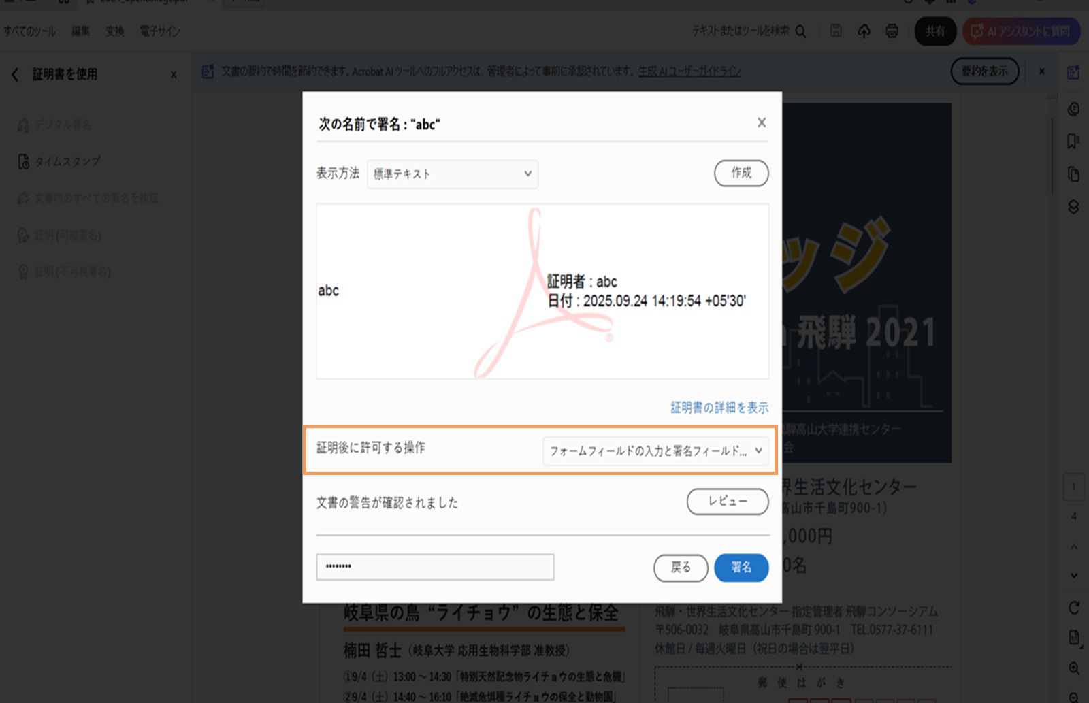Click the organize pages icon in right sidebar
The image size is (1089, 703).
click(x=1071, y=174)
